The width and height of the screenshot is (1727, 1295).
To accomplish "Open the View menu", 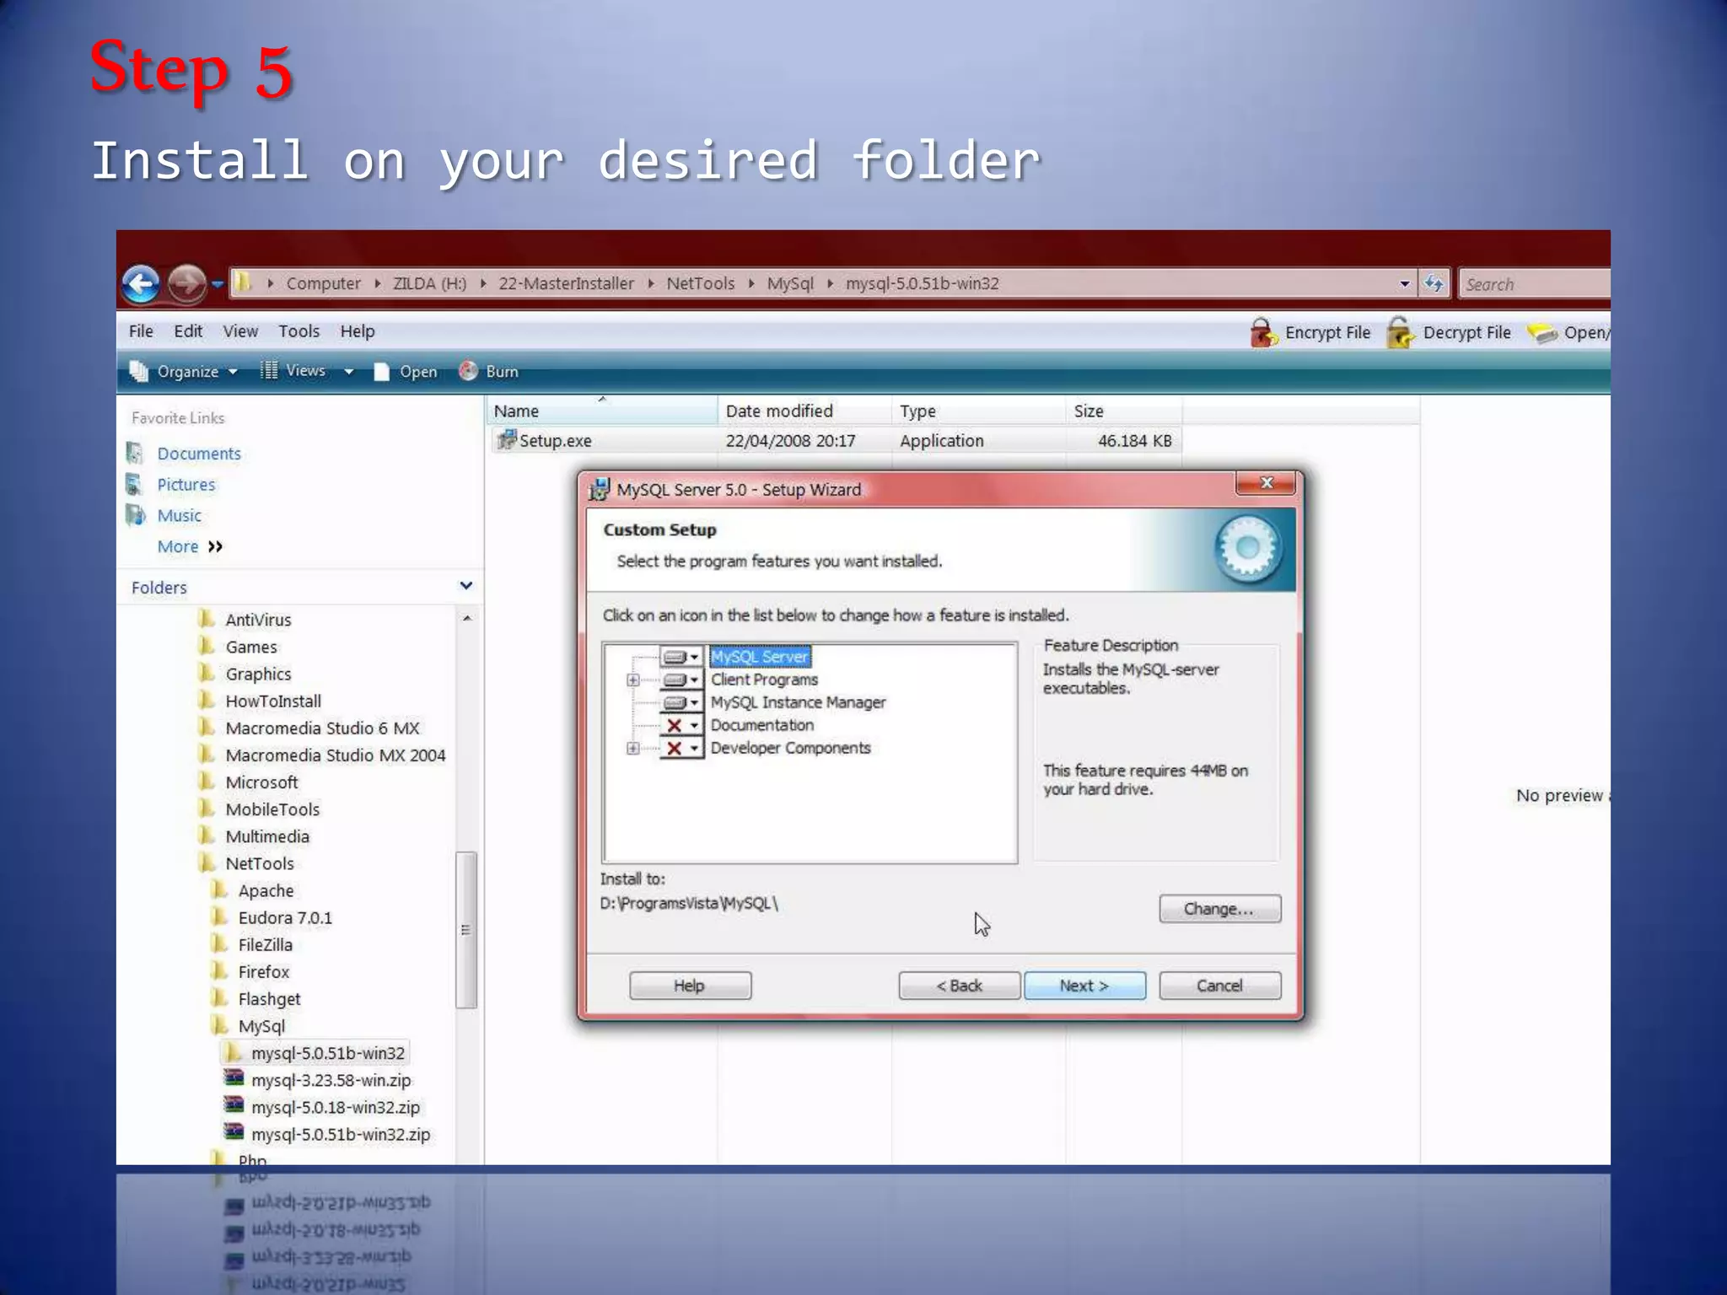I will click(x=240, y=331).
